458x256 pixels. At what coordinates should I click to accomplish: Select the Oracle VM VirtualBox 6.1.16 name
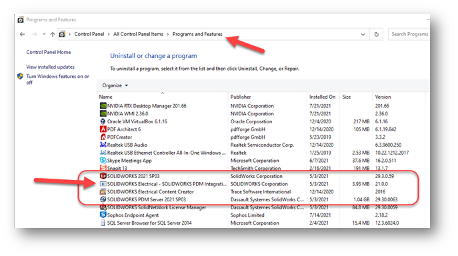click(x=137, y=121)
